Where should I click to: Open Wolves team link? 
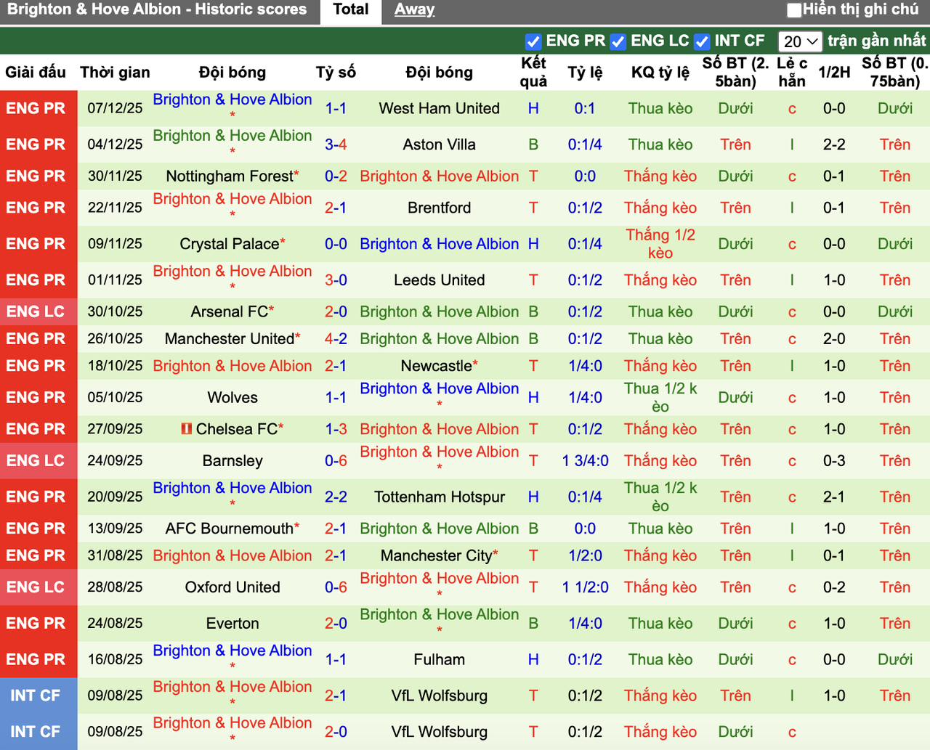pos(232,397)
